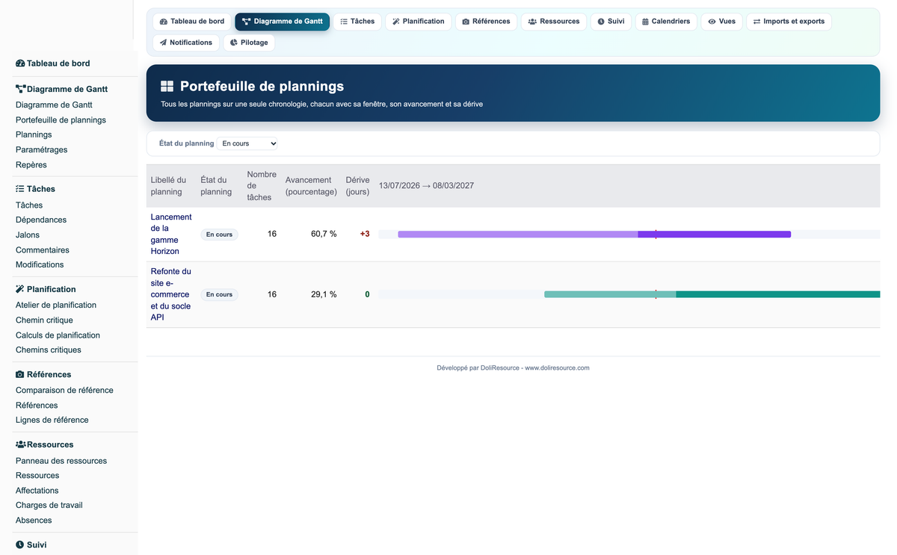This screenshot has width=897, height=555.
Task: Click the diagram icon in the active Diagramme de Gantt tab
Action: pos(246,22)
